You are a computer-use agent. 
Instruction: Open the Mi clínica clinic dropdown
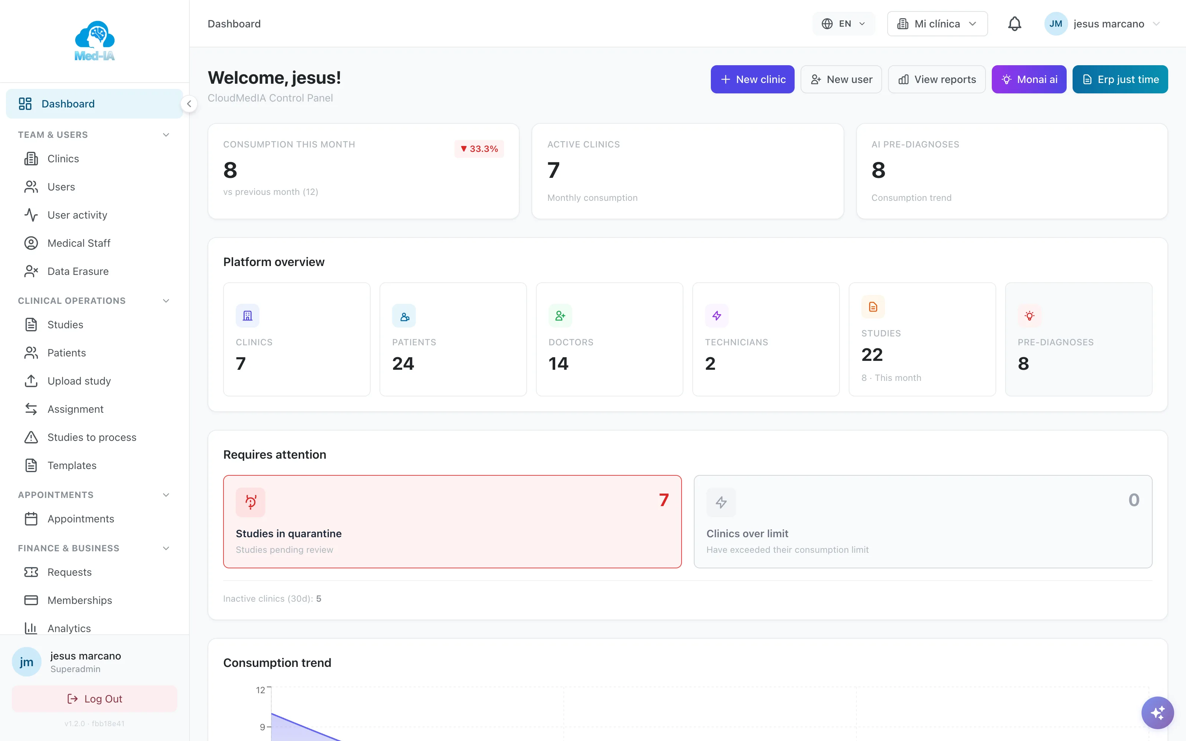pyautogui.click(x=937, y=23)
